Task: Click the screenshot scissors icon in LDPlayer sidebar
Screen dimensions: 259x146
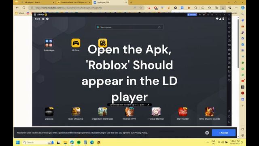Action: [x=229, y=54]
